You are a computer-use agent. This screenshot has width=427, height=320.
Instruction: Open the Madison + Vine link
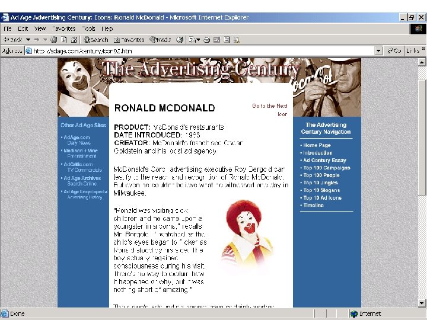[x=81, y=153]
